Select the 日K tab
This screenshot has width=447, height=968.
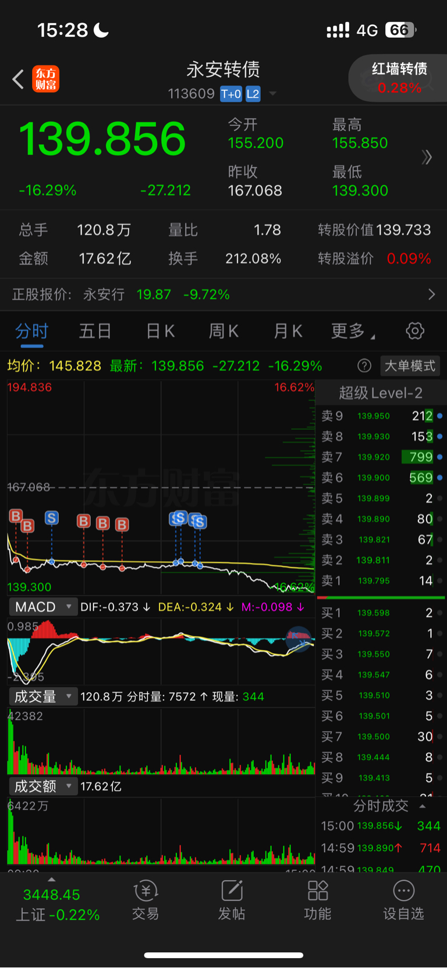(x=160, y=331)
